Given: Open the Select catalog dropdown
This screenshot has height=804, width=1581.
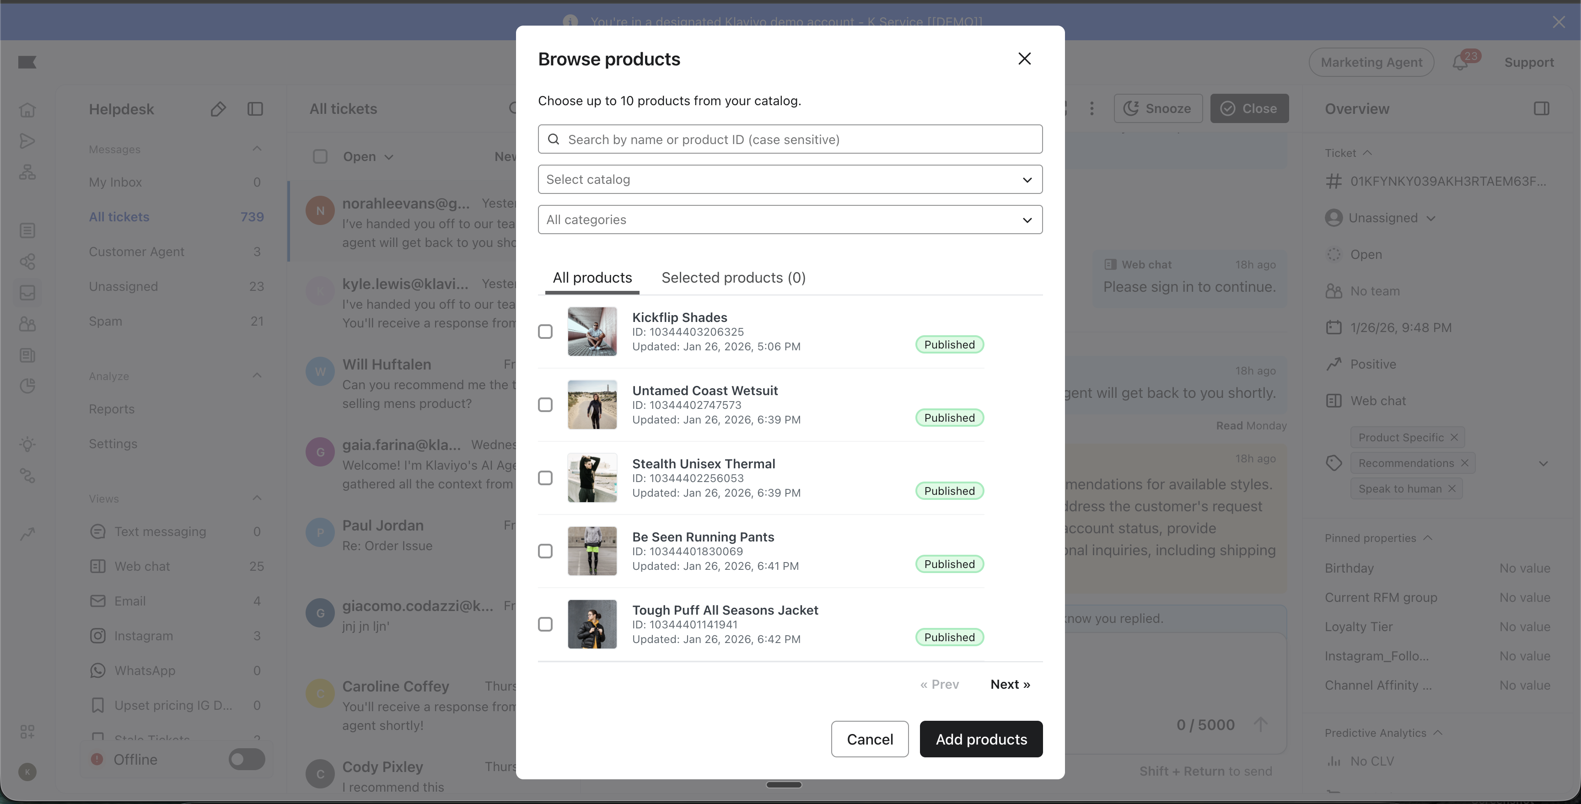Looking at the screenshot, I should (790, 179).
